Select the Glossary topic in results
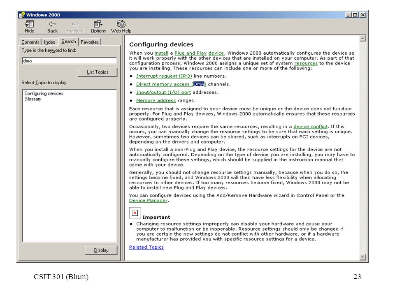Viewport: 395px width, 296px height. coord(33,99)
